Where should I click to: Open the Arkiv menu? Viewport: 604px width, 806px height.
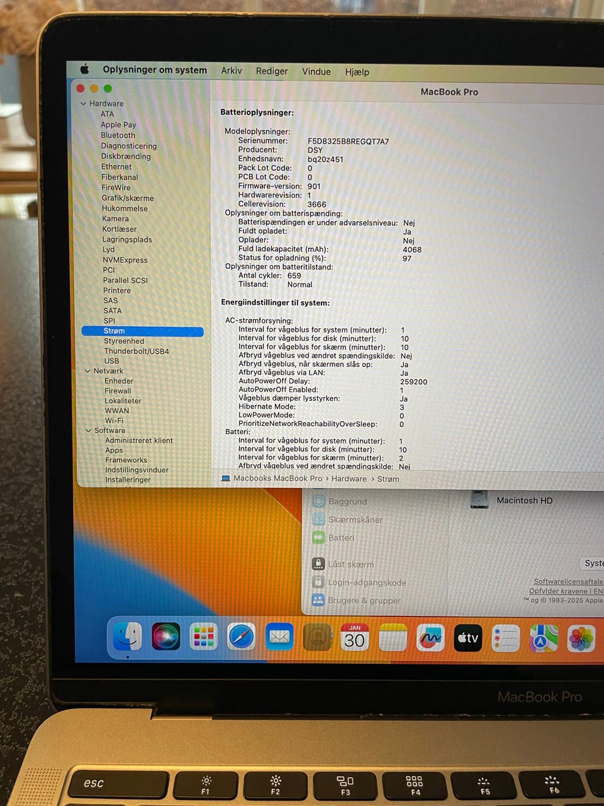[232, 71]
